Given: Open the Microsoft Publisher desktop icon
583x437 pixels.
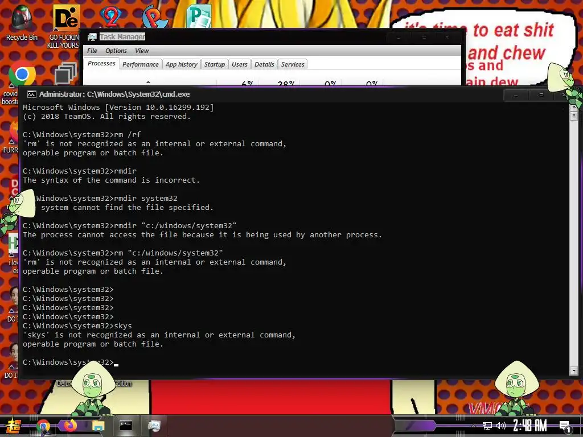Looking at the screenshot, I should tap(199, 15).
